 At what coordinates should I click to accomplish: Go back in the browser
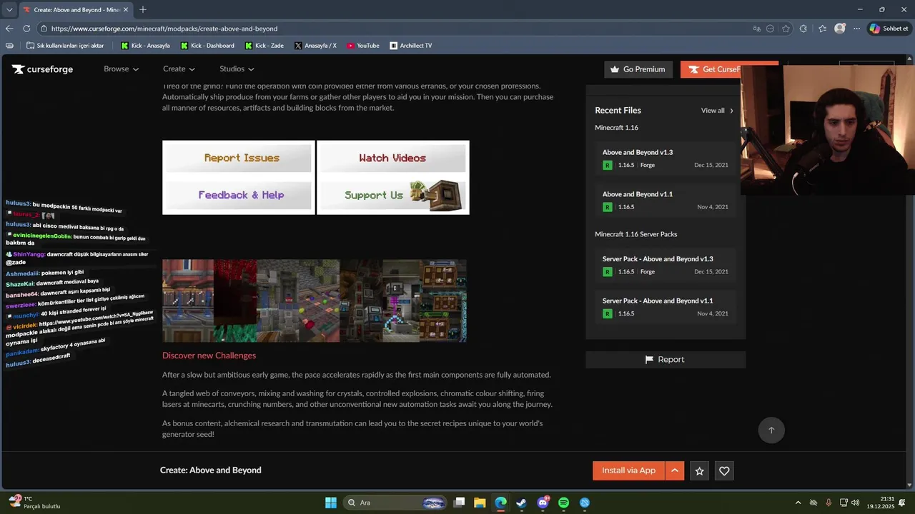tap(9, 29)
